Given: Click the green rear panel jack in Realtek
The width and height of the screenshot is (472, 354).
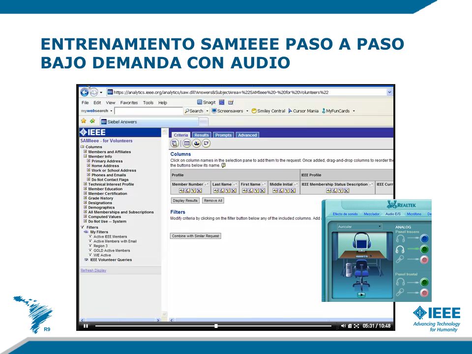Looking at the screenshot, I should [x=424, y=249].
